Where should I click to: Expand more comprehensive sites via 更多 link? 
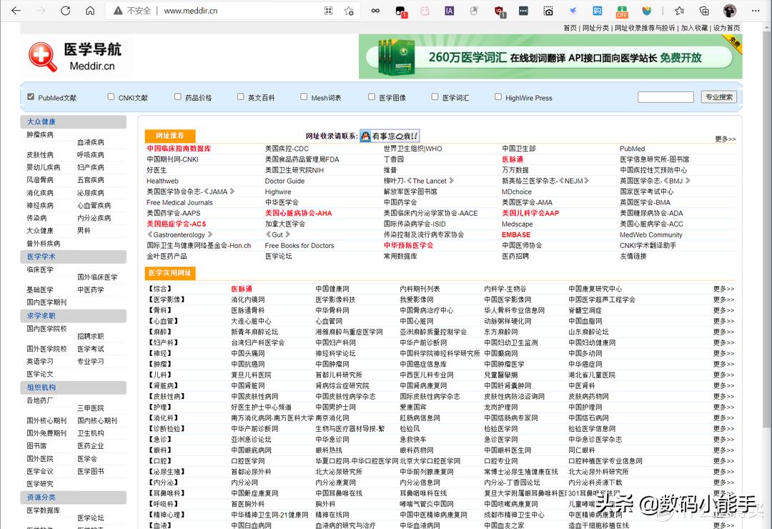723,289
